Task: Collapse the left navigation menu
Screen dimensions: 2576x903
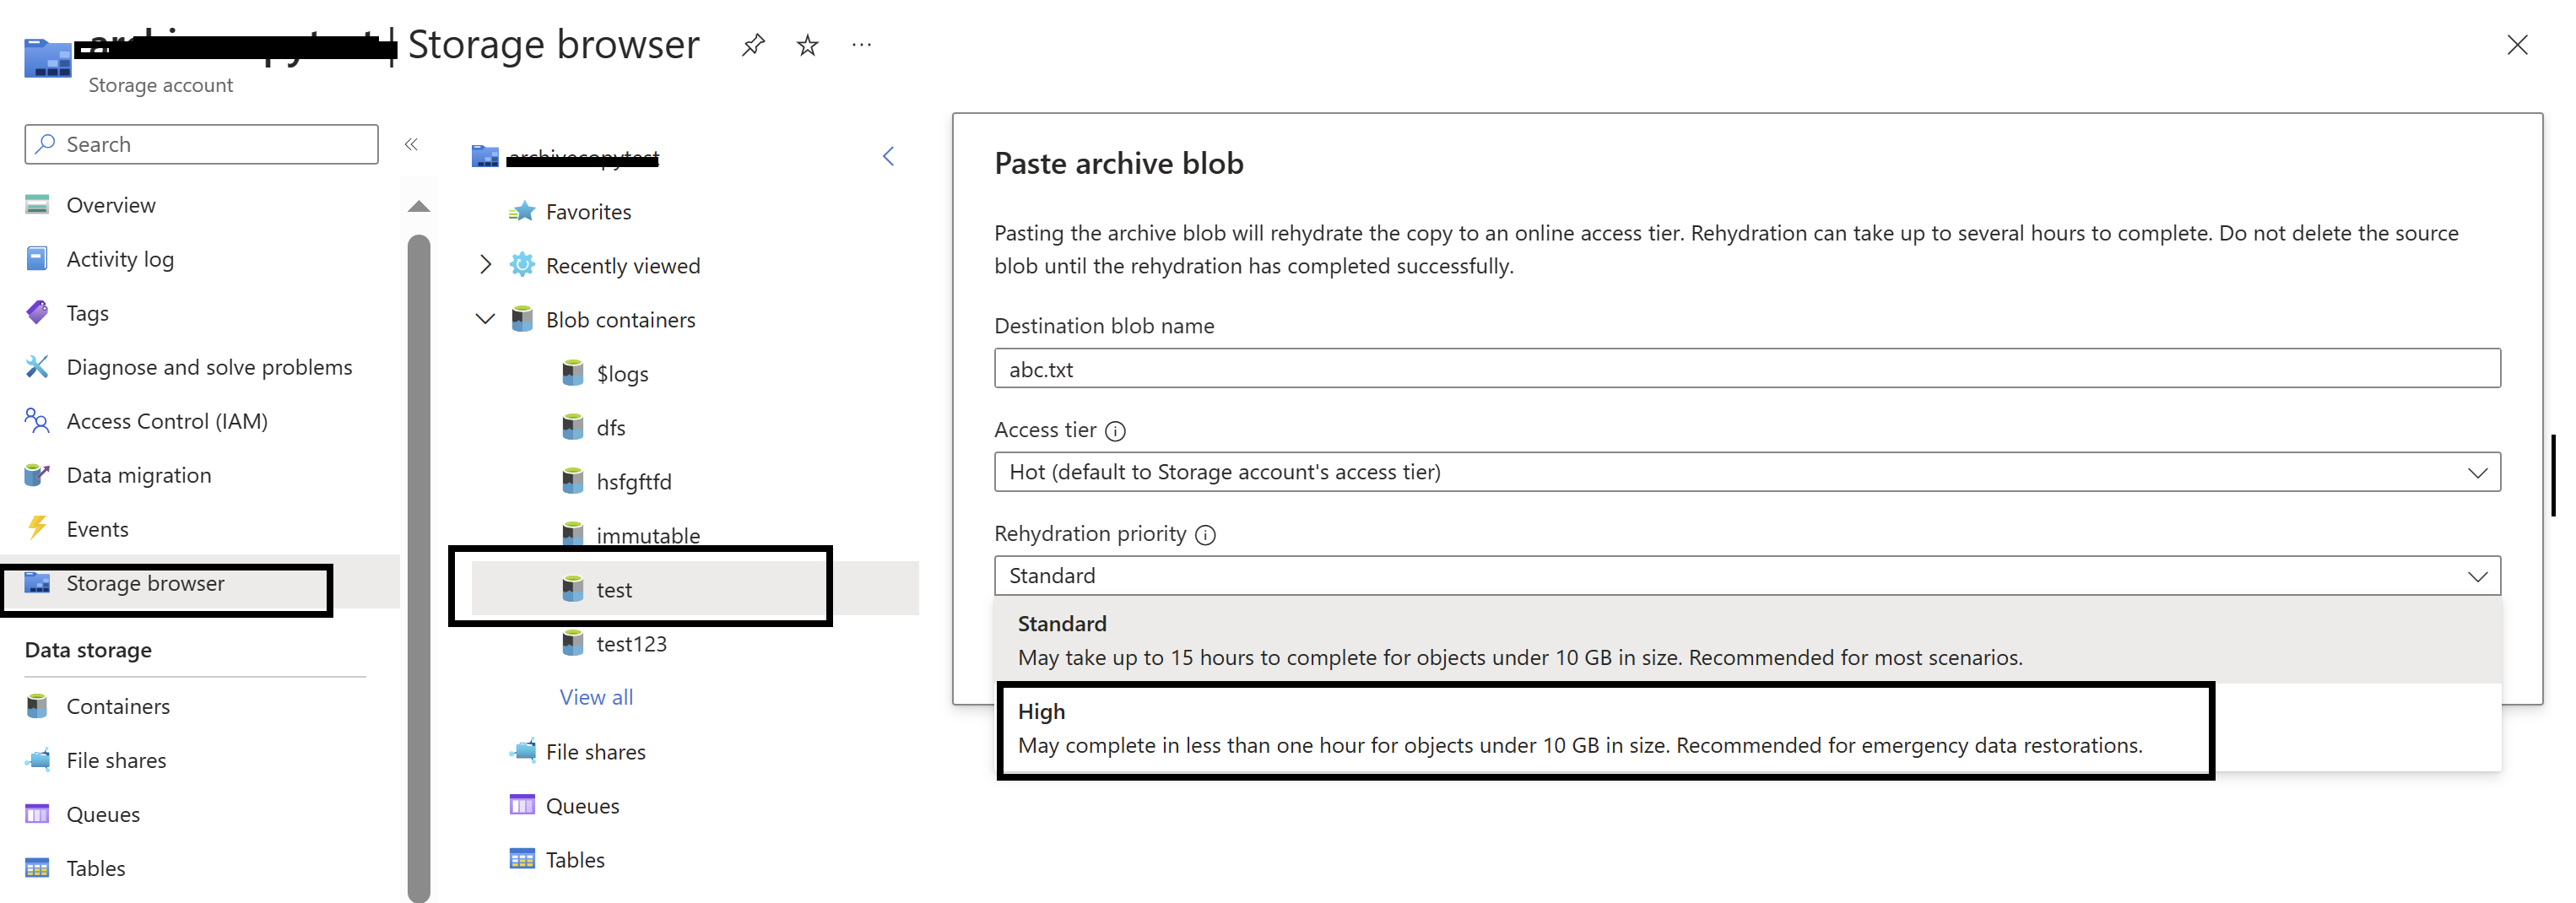Action: pyautogui.click(x=411, y=145)
